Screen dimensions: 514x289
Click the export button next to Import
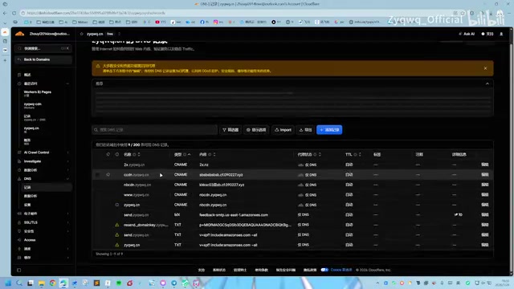[x=305, y=130]
